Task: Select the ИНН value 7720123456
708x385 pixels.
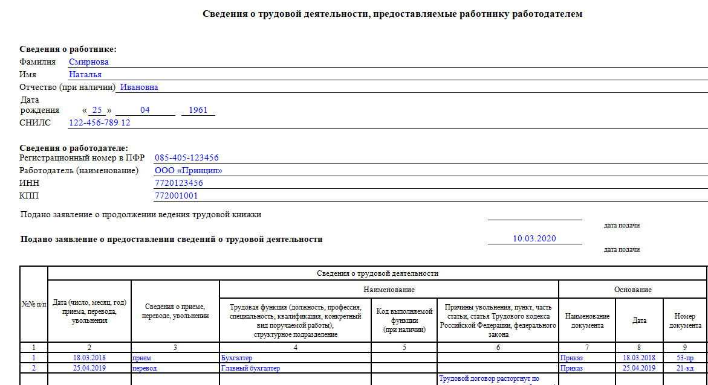Action: tap(179, 183)
